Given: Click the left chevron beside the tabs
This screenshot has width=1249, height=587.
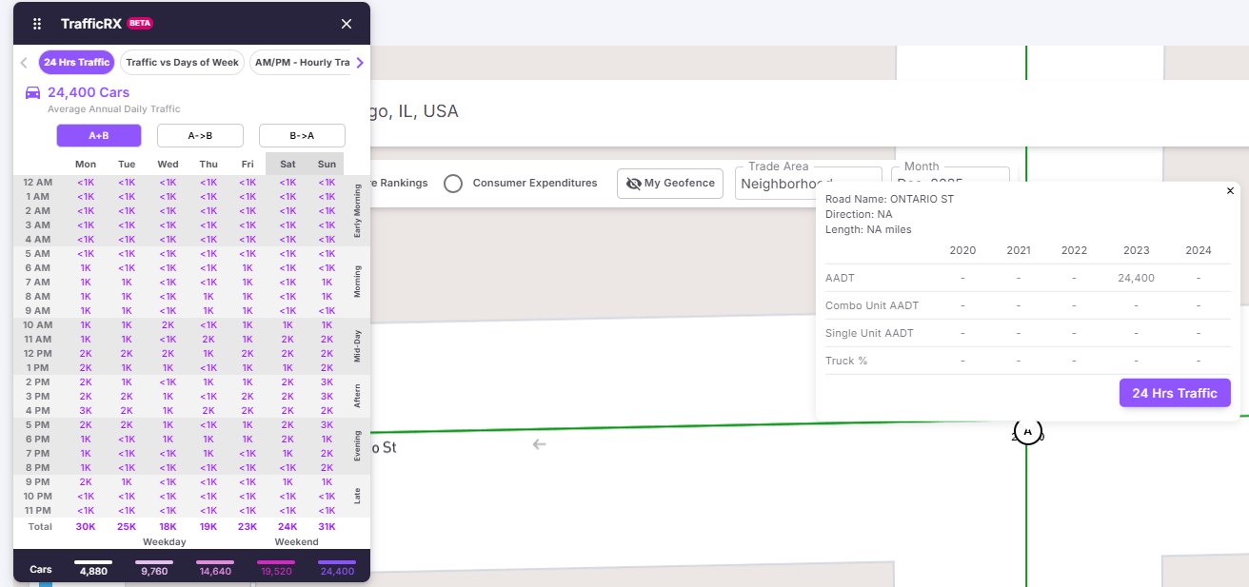Looking at the screenshot, I should pos(24,63).
